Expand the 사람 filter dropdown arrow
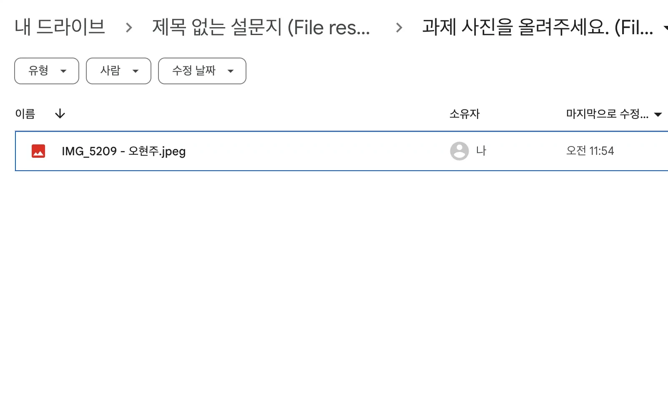The image size is (668, 409). (136, 71)
